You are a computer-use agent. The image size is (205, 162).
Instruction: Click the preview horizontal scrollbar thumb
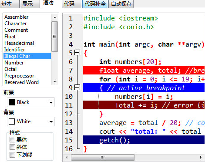coord(103,157)
